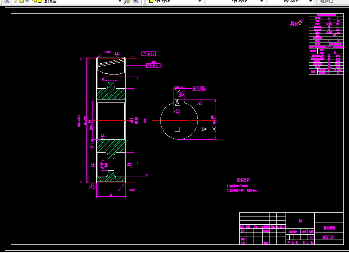
Task: Select the bottom 1×45° chamfer label
Action: tap(132, 190)
